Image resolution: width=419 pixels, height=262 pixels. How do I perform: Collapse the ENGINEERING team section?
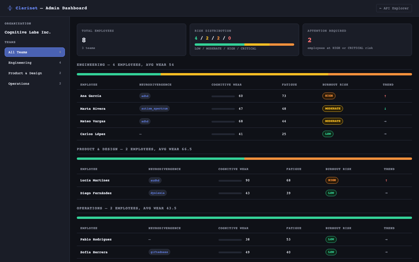(x=125, y=65)
